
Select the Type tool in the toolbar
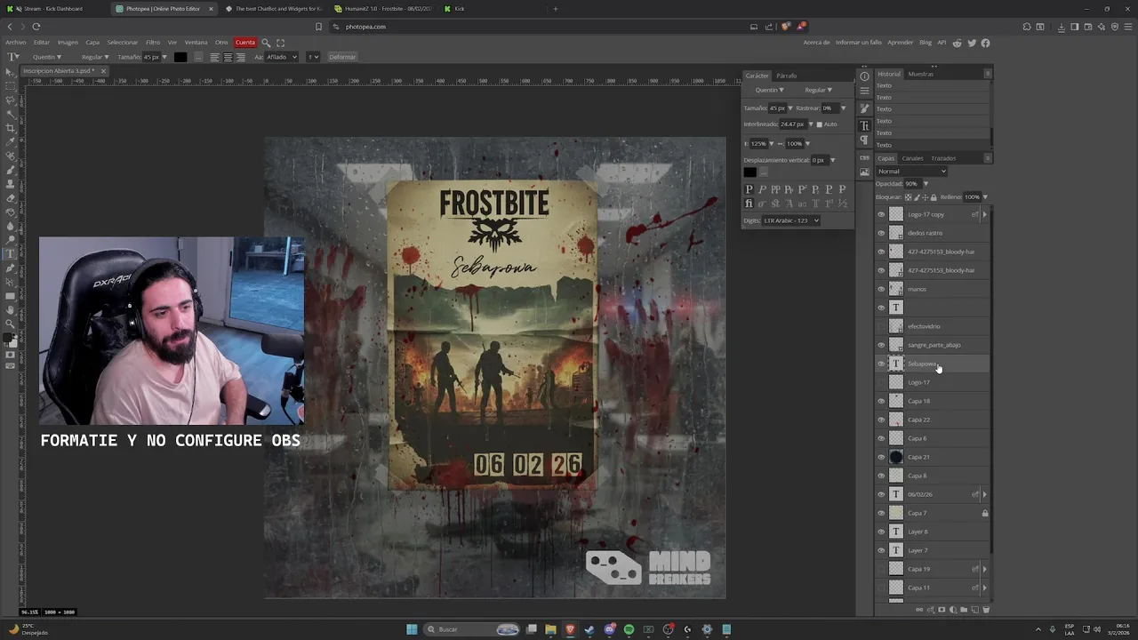[11, 253]
